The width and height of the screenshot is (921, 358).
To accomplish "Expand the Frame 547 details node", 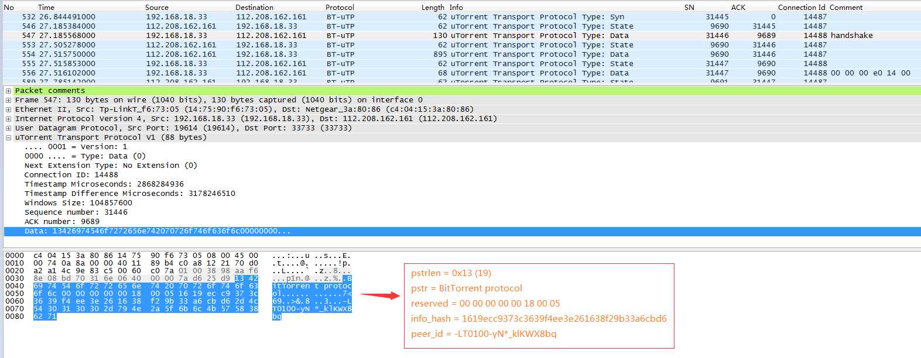I will coord(8,100).
